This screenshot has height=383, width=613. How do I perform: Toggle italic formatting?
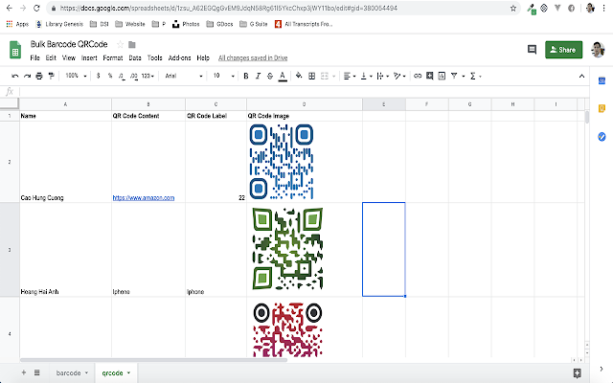258,76
